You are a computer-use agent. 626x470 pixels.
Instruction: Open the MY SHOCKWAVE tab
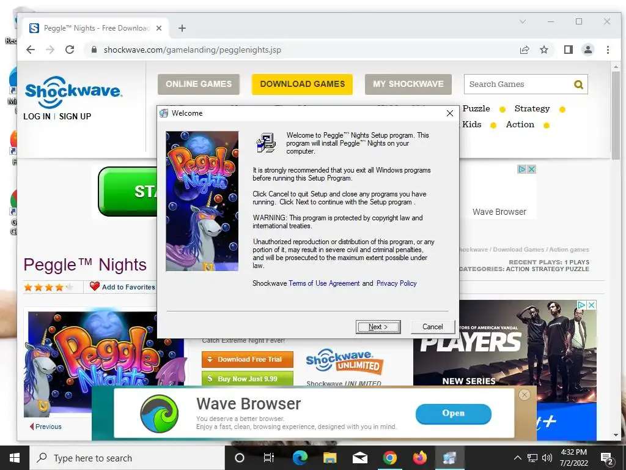(x=408, y=84)
